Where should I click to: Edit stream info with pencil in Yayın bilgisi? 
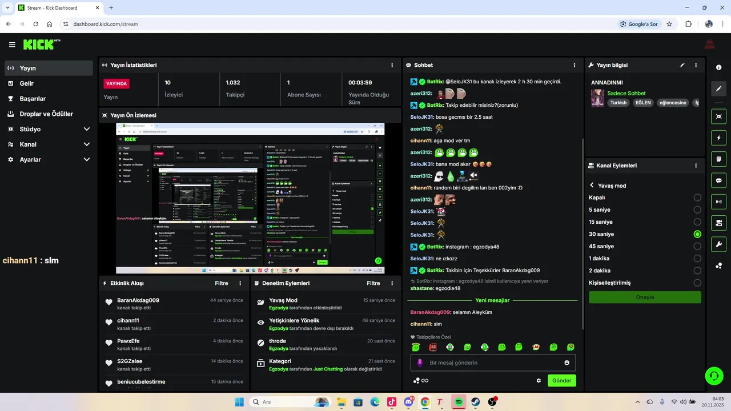pos(682,65)
